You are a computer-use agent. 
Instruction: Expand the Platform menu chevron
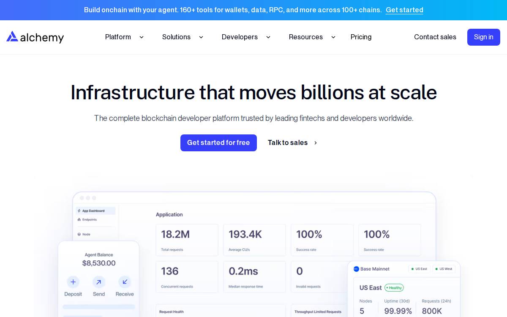(x=142, y=37)
